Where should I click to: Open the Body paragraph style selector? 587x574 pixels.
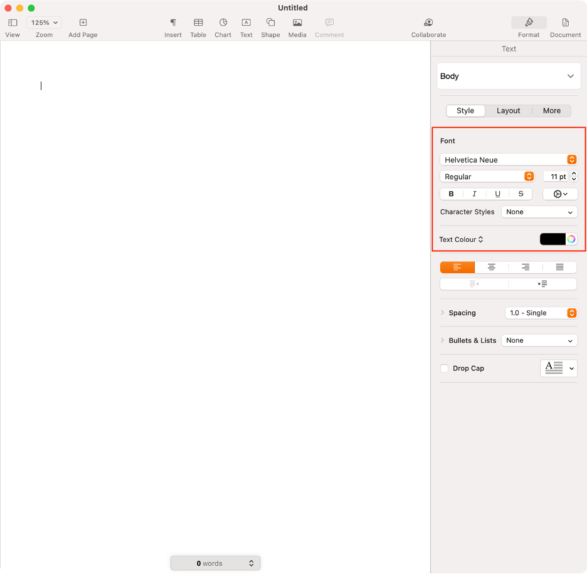(508, 76)
